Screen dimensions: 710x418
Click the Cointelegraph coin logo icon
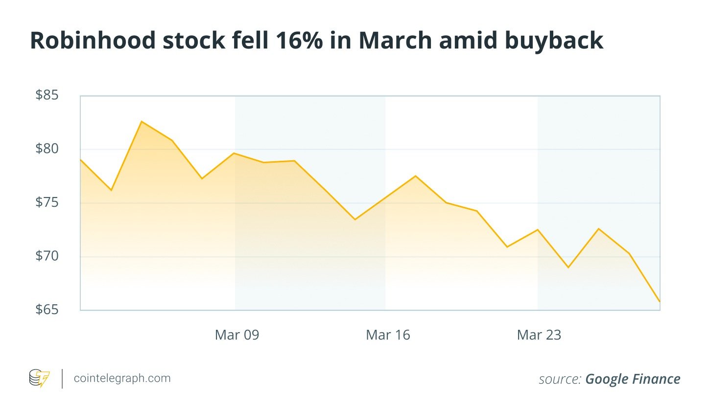pyautogui.click(x=39, y=378)
